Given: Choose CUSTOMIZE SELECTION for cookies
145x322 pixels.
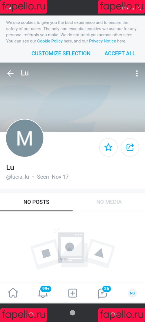Looking at the screenshot, I should (61, 53).
